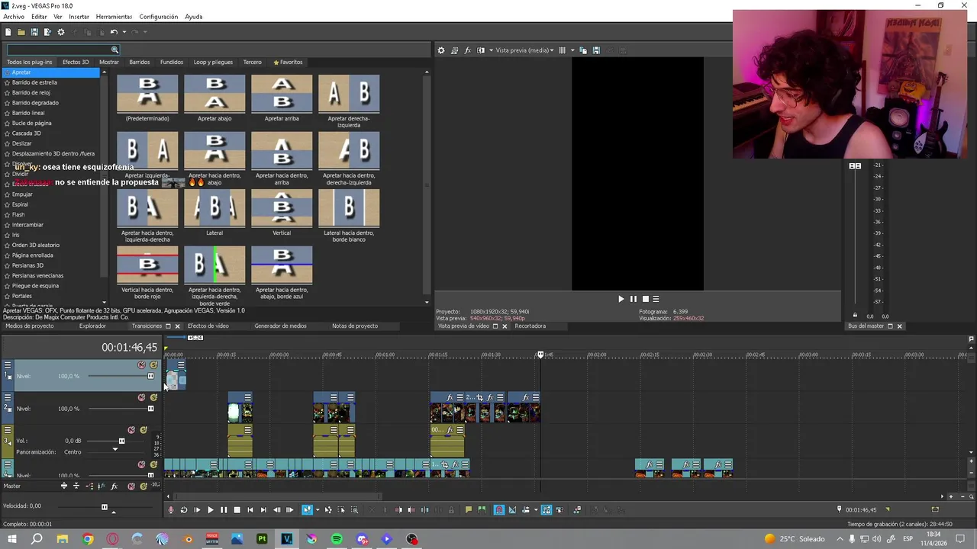Mute audio track 3
Screen dimensions: 977x549
coord(131,430)
